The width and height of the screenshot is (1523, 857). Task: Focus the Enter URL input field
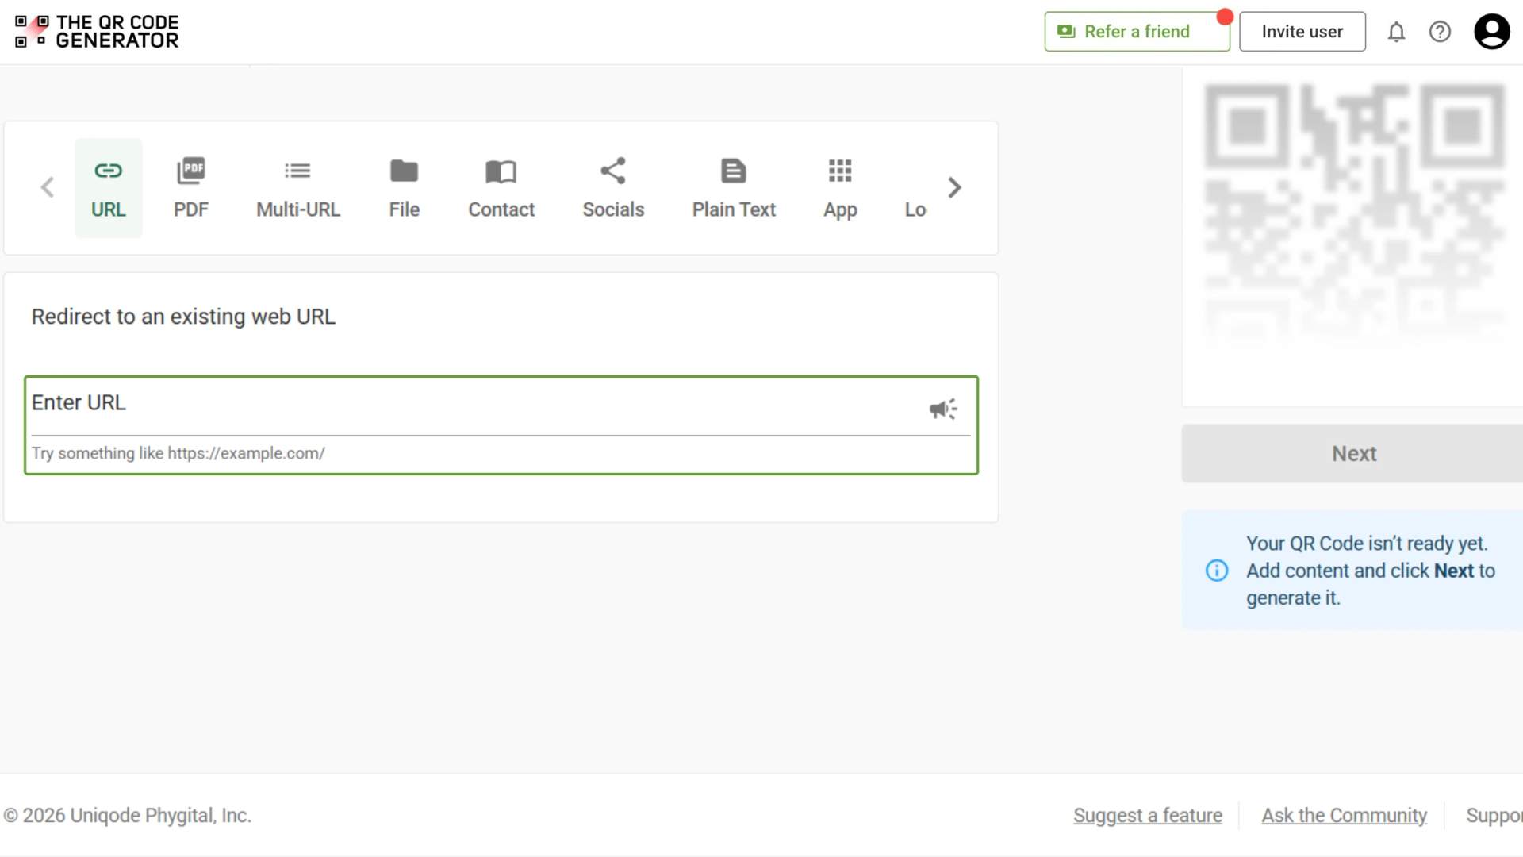click(x=476, y=404)
